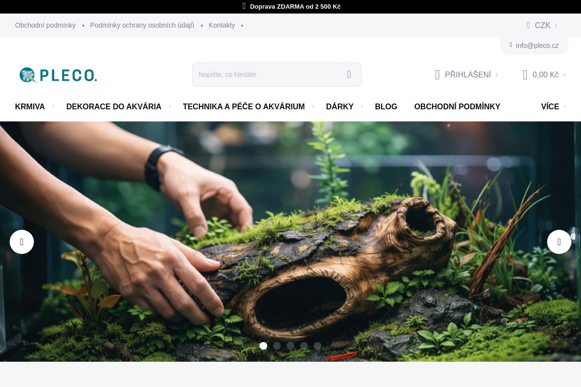
Task: Select the second slide indicator dot
Action: point(277,346)
